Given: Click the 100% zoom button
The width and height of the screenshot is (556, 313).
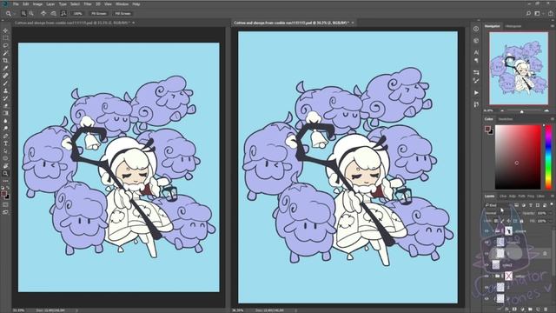Looking at the screenshot, I should 77,14.
